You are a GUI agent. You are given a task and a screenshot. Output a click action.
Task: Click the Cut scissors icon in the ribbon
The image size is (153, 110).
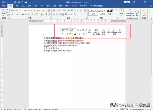[7, 9]
